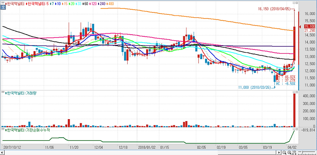Image resolution: width=317 pixels, height=155 pixels.
Task: Click the 11/20 date axis label
Action: point(74,147)
